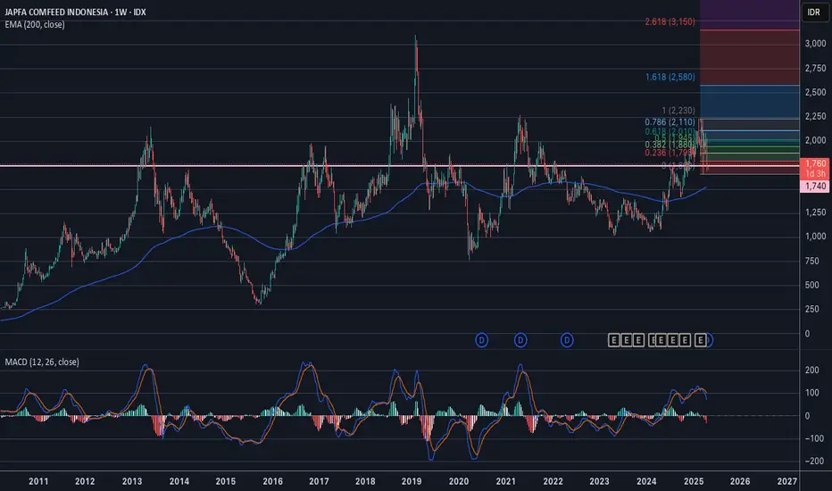Open the dividend marker near 2020

point(481,340)
